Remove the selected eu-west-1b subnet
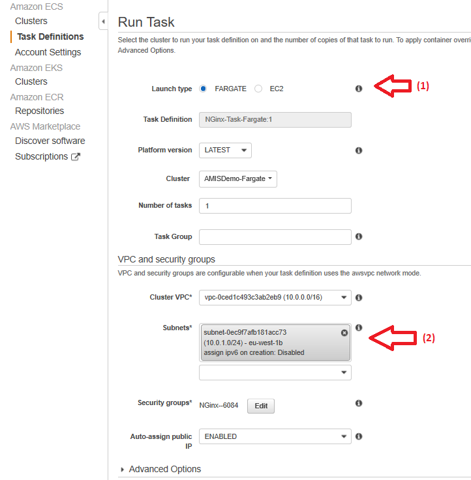This screenshot has height=480, width=471. (344, 333)
